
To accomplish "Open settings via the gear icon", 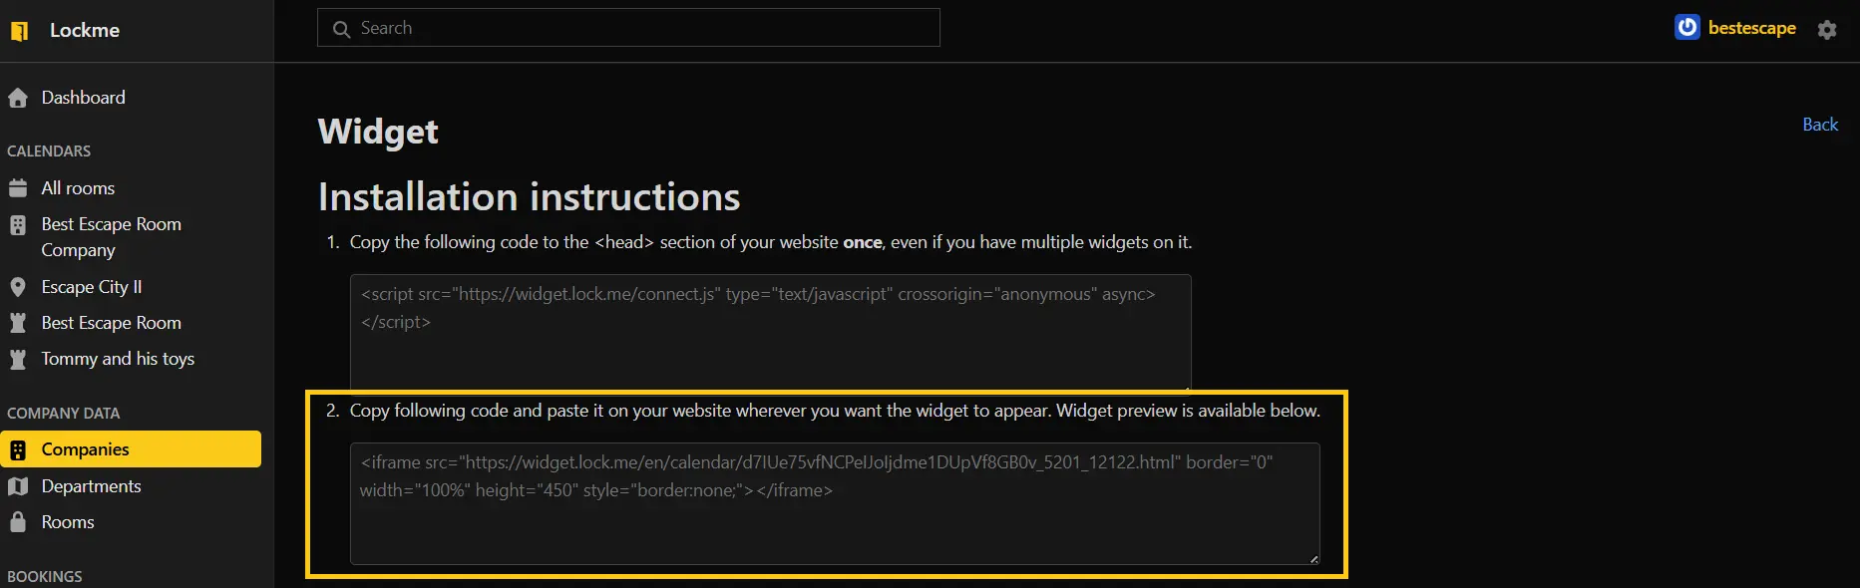I will tap(1826, 30).
